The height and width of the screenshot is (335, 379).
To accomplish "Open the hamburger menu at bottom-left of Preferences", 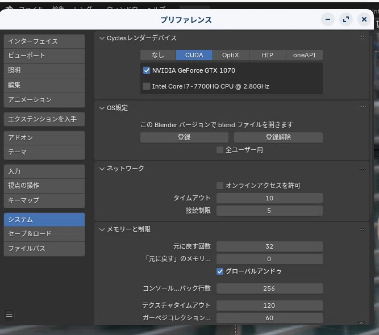I will 9,315.
